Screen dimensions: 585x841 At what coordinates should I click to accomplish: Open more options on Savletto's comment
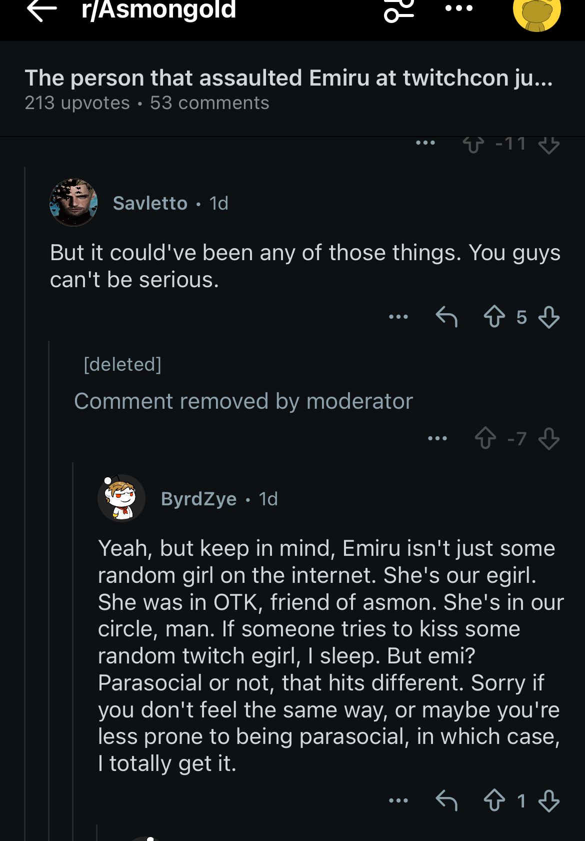point(398,317)
